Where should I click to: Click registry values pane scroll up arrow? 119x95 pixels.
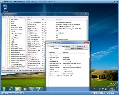click(87, 20)
